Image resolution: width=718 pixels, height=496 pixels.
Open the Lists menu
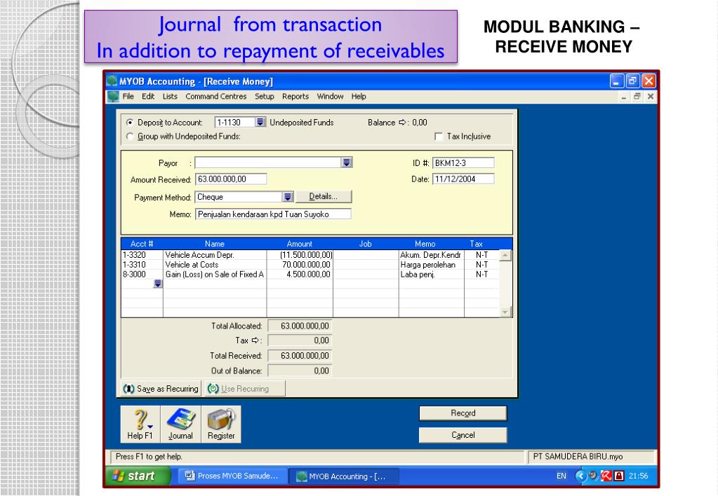(x=170, y=97)
